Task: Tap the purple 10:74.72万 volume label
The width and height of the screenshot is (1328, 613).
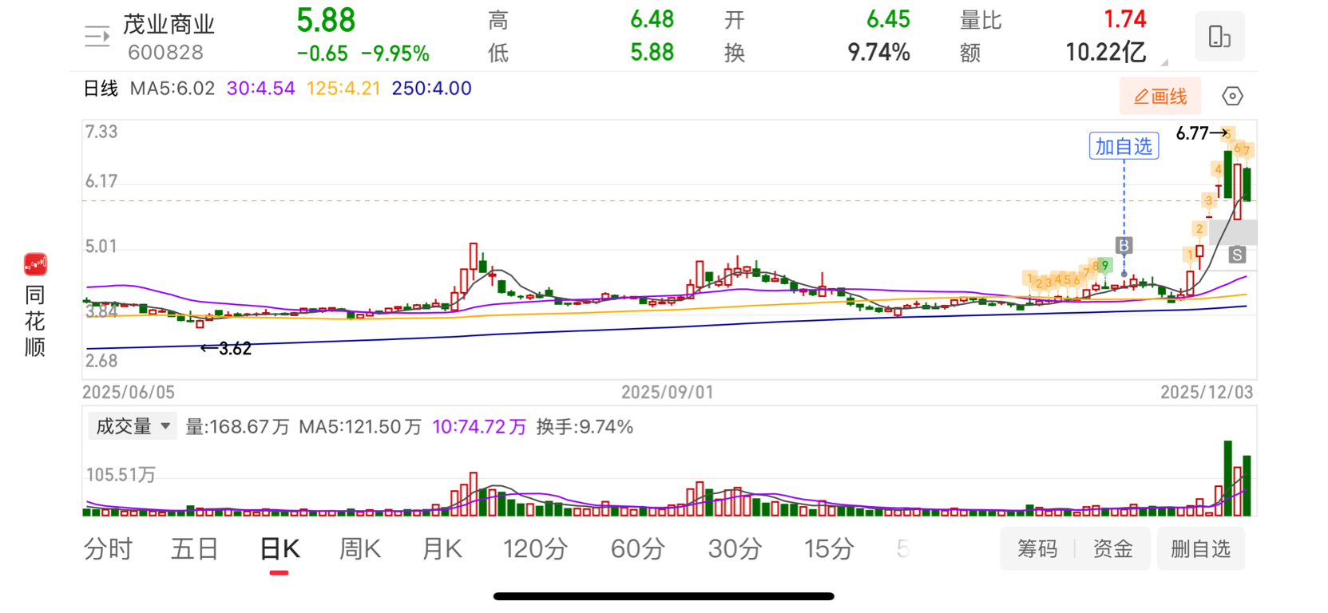Action: [x=479, y=427]
